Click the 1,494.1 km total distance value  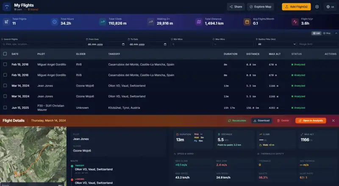pyautogui.click(x=214, y=23)
